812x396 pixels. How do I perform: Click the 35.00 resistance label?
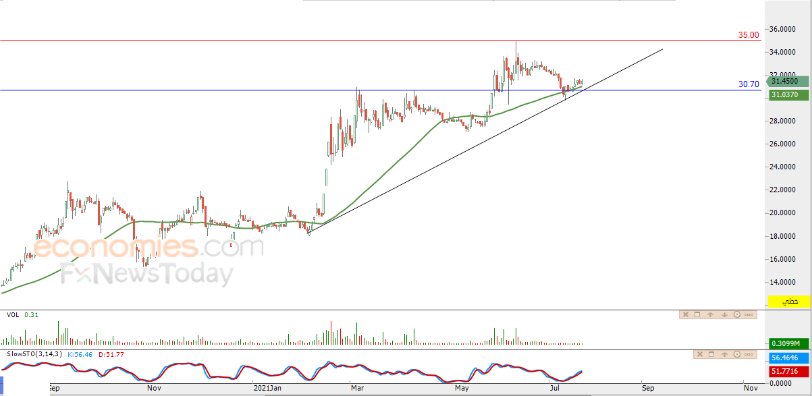pyautogui.click(x=748, y=35)
